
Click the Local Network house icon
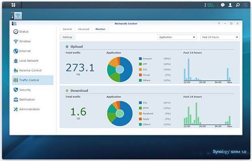(x=16, y=61)
